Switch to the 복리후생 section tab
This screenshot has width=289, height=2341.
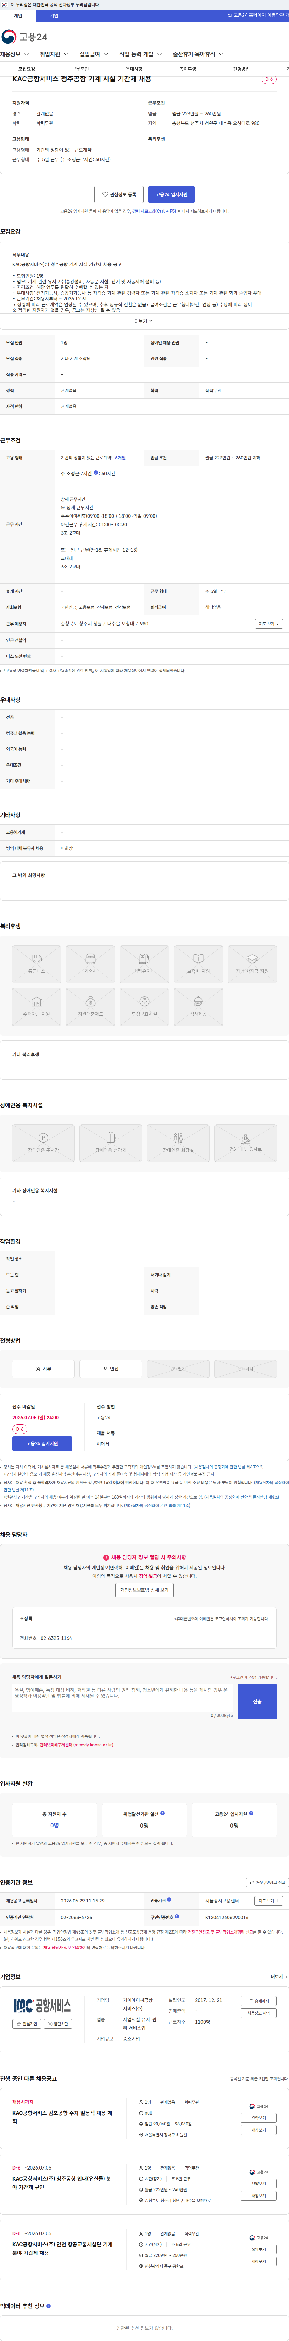click(x=187, y=69)
